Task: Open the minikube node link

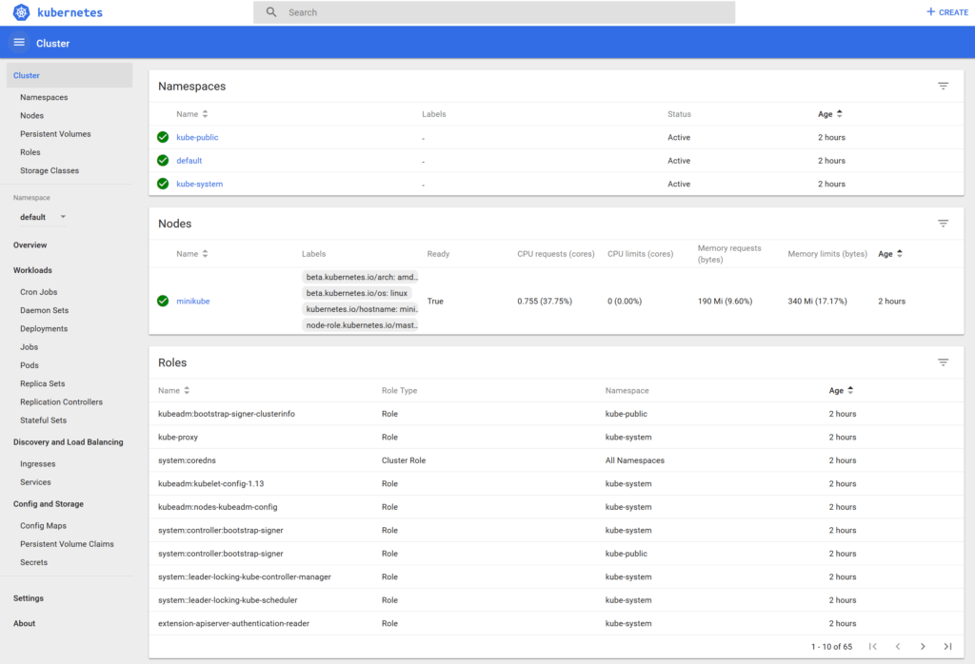Action: (192, 302)
